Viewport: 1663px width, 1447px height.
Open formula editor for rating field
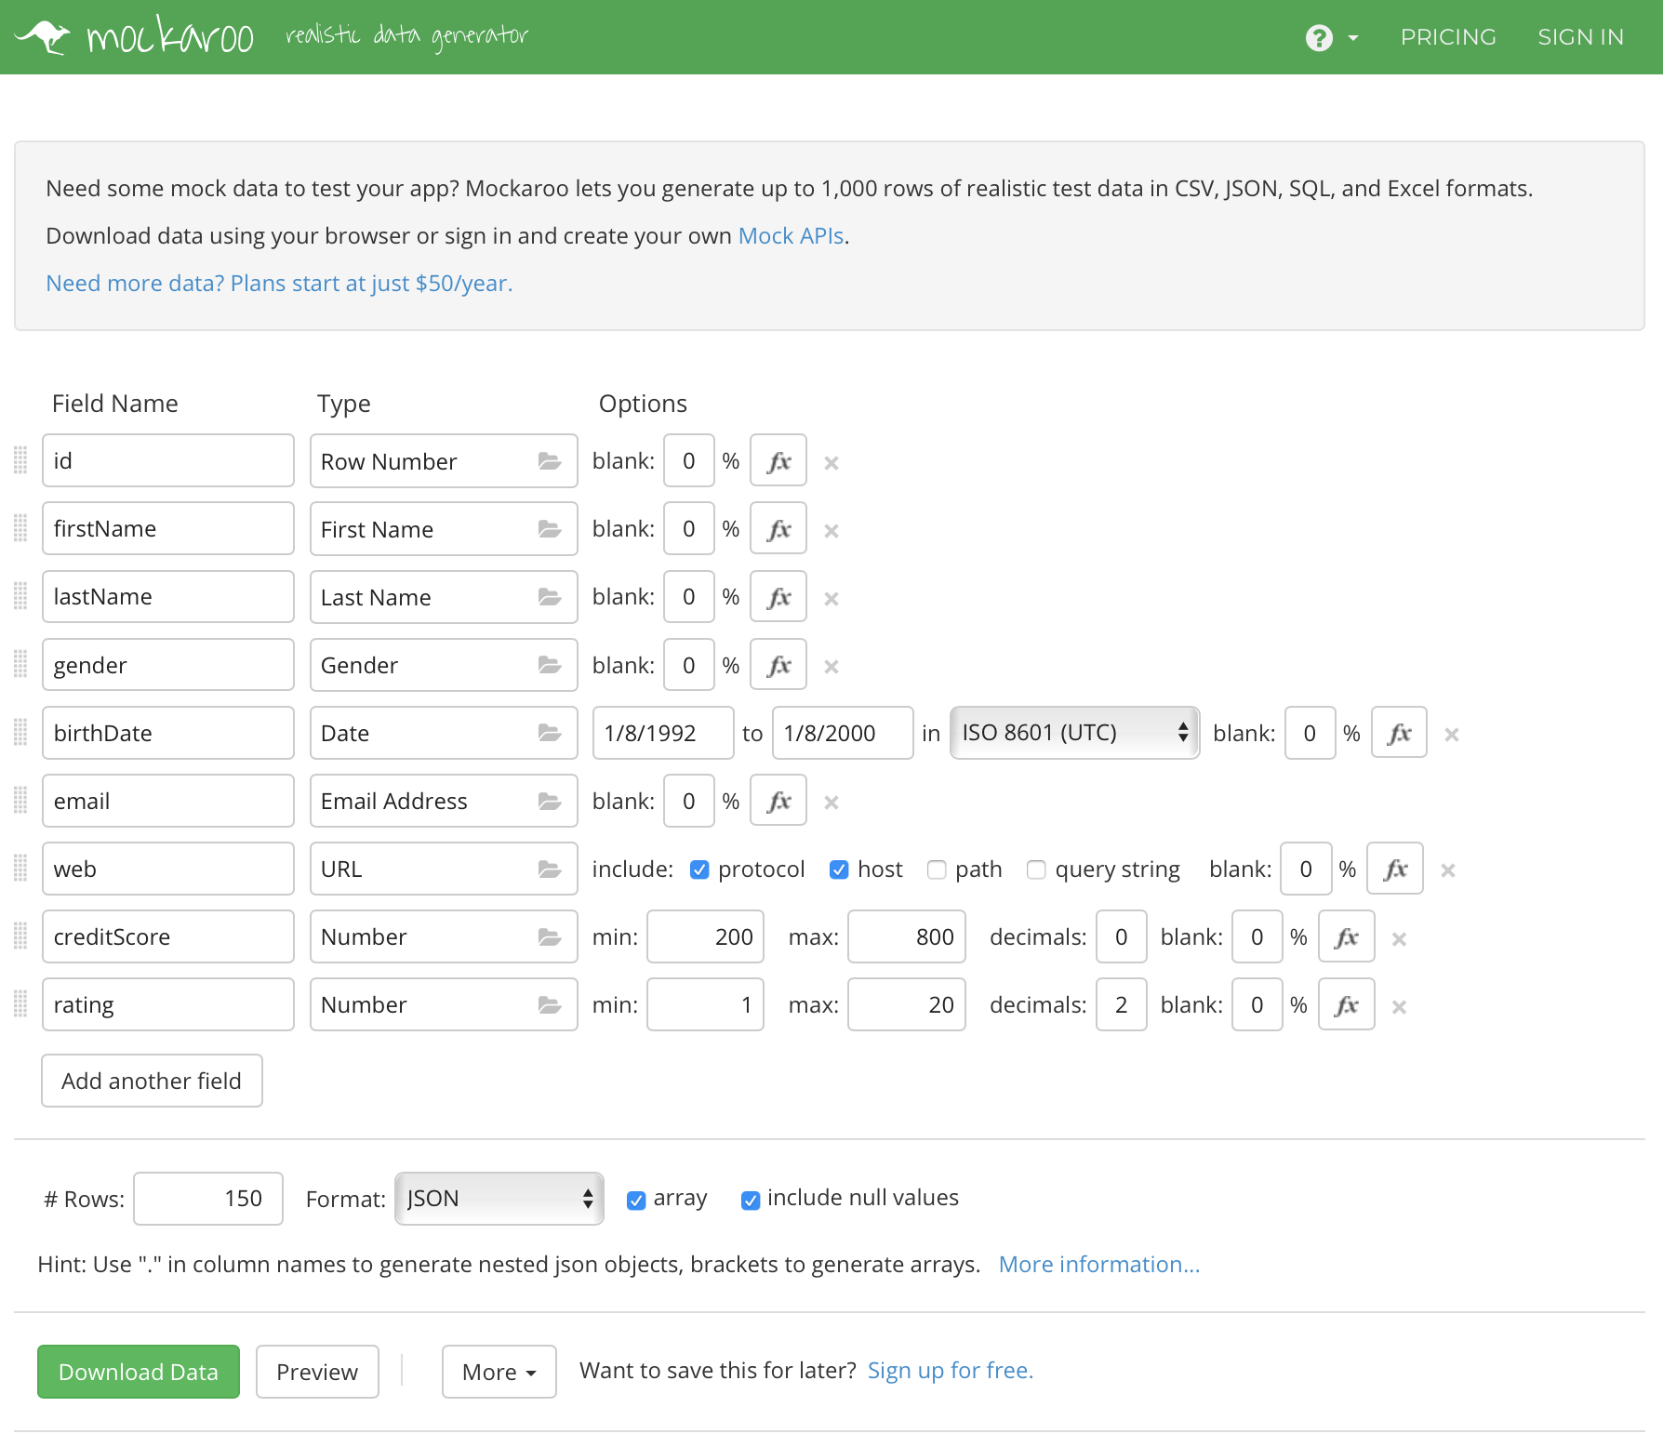(x=1347, y=1005)
